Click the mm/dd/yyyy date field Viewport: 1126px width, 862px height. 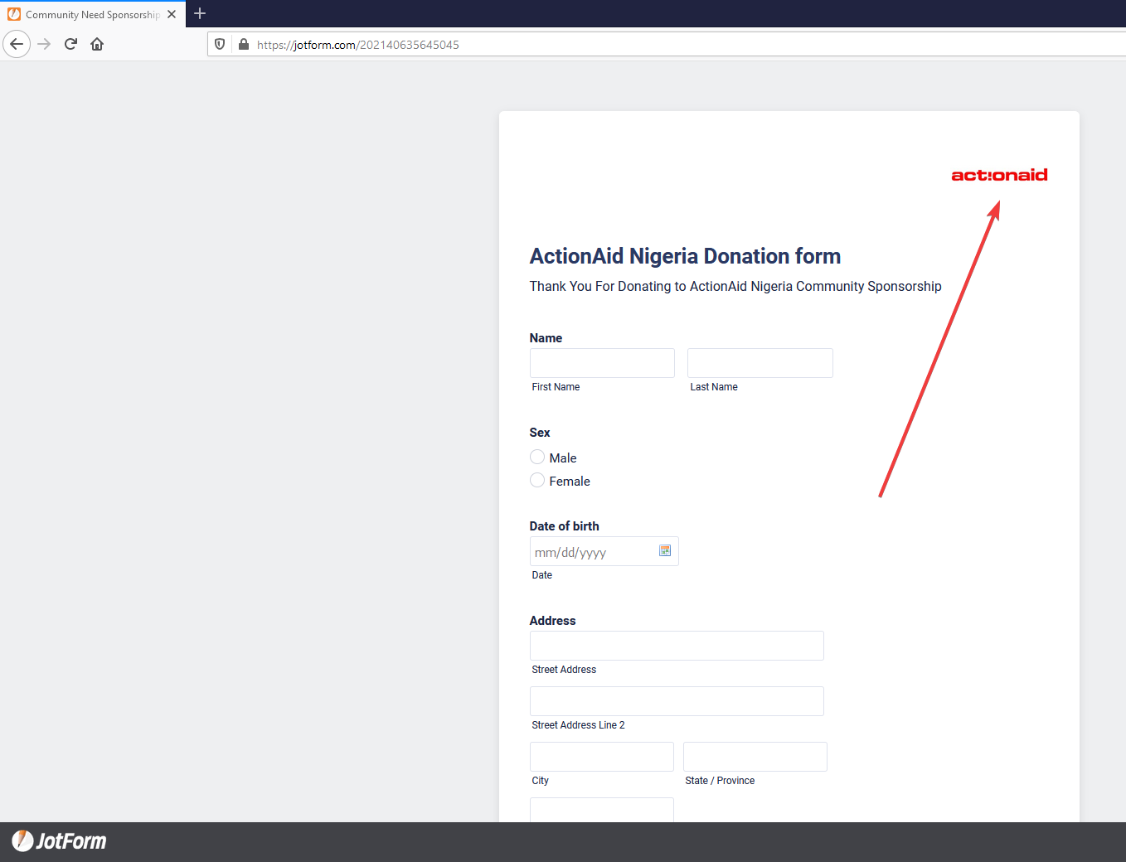point(589,550)
